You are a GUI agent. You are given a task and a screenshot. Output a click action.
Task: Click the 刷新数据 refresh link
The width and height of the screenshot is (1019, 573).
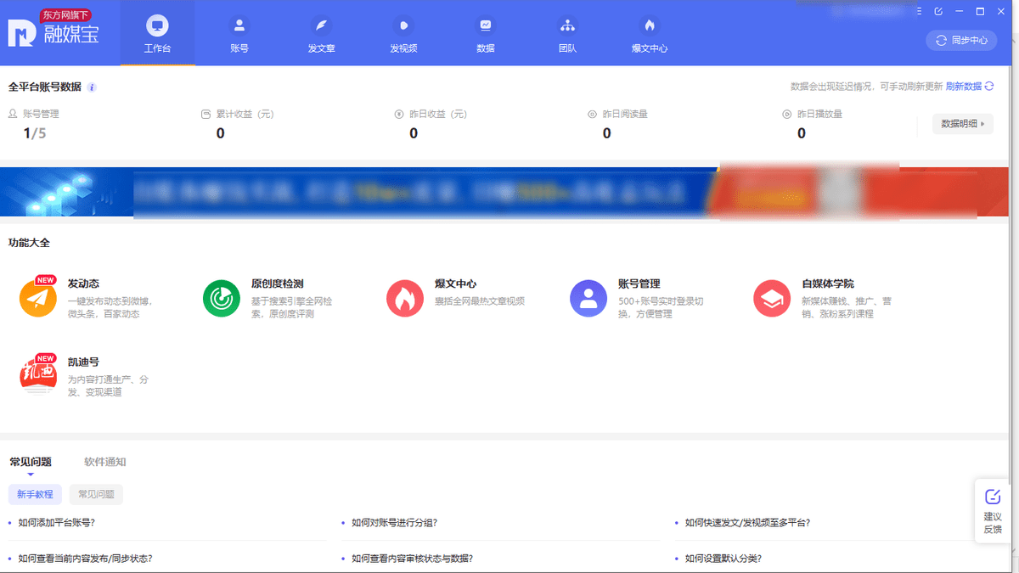click(x=969, y=87)
